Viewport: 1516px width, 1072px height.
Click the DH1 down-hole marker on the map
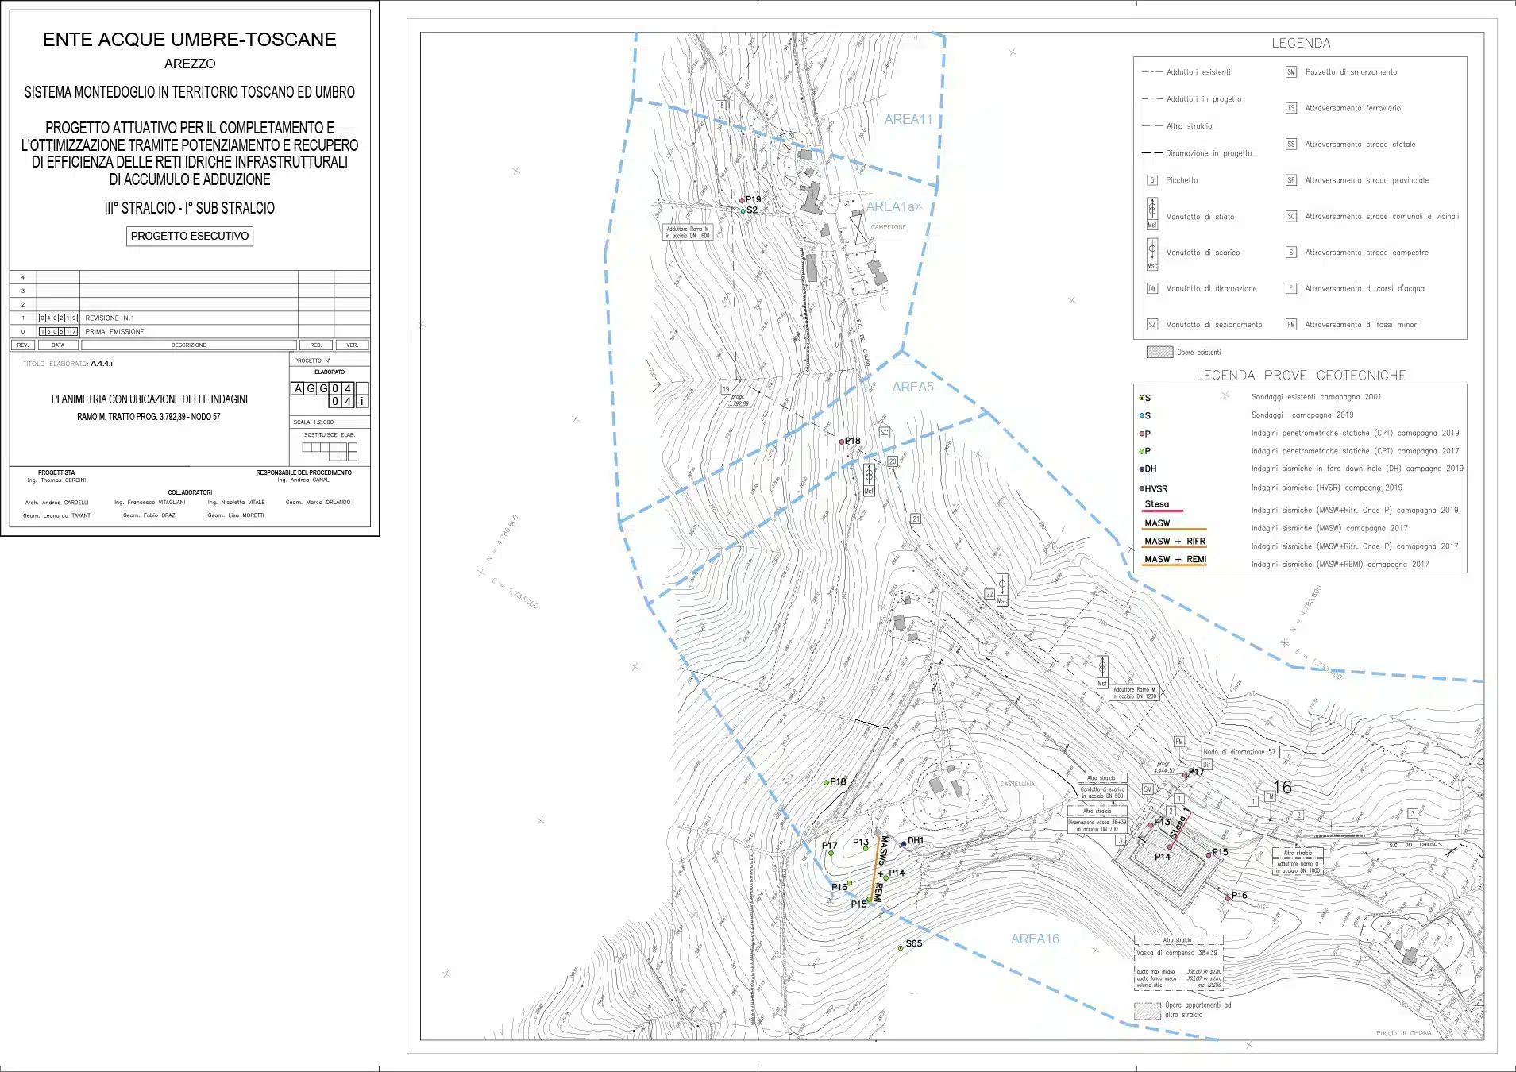[904, 843]
